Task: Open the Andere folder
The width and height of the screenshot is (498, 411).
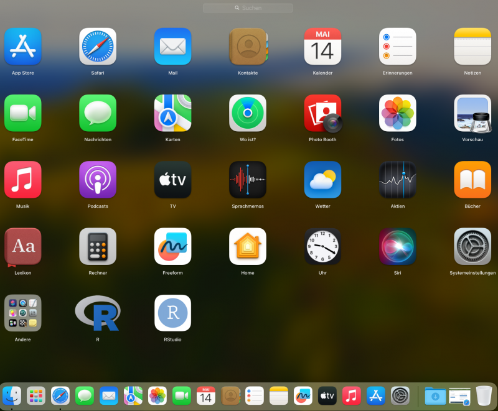Action: (x=23, y=313)
